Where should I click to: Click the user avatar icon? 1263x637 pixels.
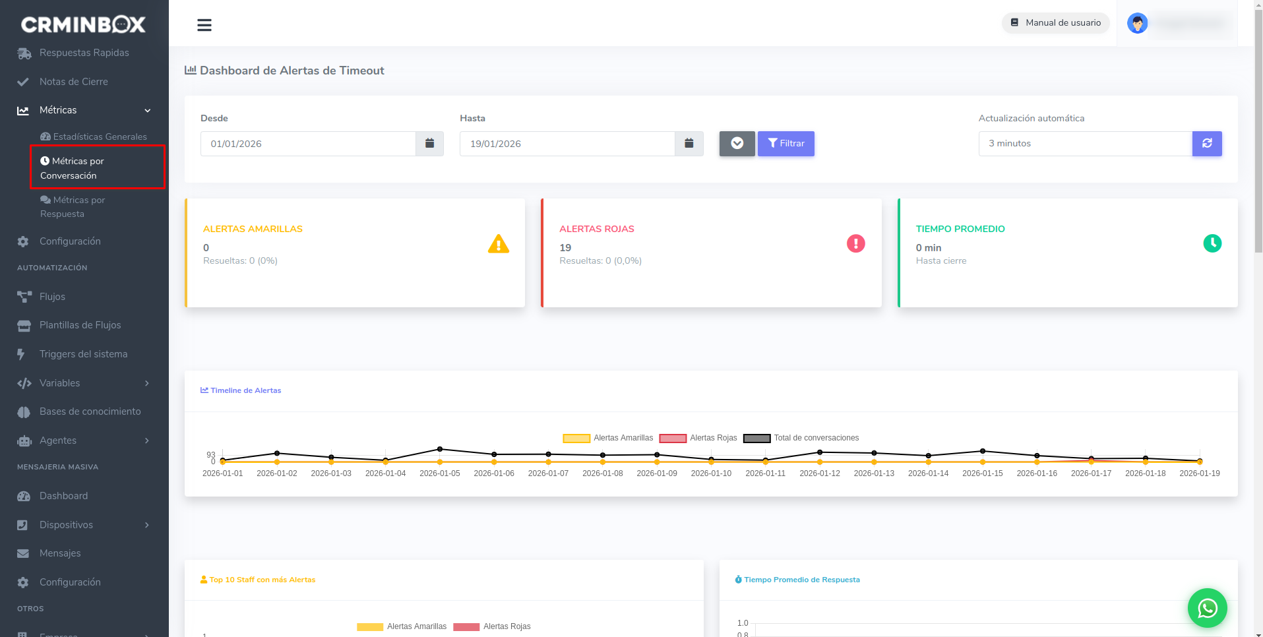(x=1137, y=23)
